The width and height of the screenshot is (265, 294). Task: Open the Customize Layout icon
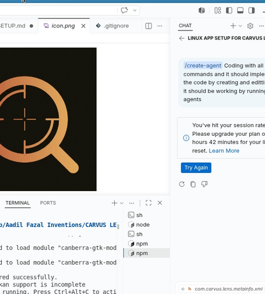[218, 10]
